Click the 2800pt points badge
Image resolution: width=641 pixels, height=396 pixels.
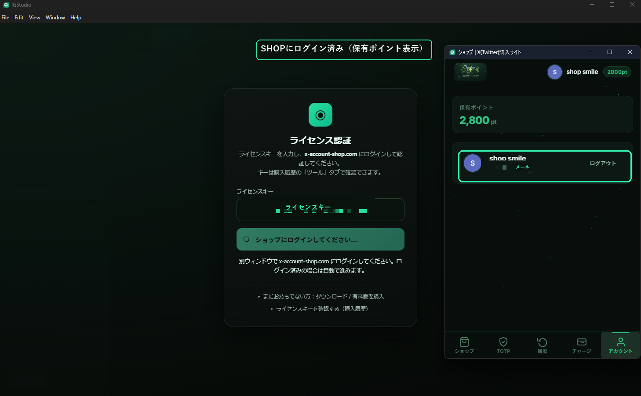[x=617, y=72]
